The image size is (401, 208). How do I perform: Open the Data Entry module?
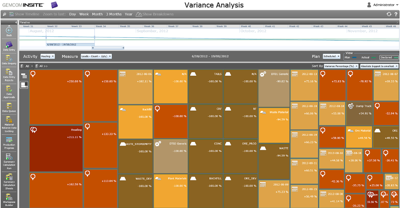[9, 46]
